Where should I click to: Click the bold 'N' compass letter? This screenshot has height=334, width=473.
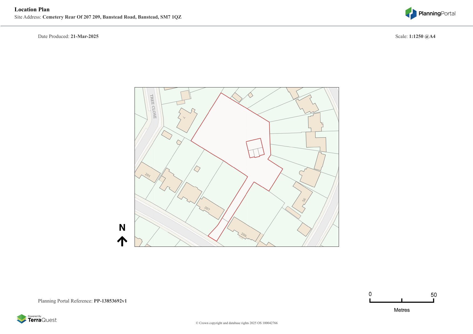coord(122,228)
